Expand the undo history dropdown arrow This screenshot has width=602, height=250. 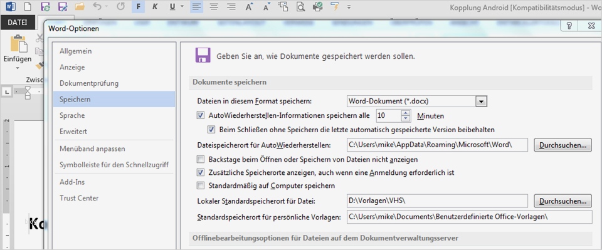tap(107, 7)
